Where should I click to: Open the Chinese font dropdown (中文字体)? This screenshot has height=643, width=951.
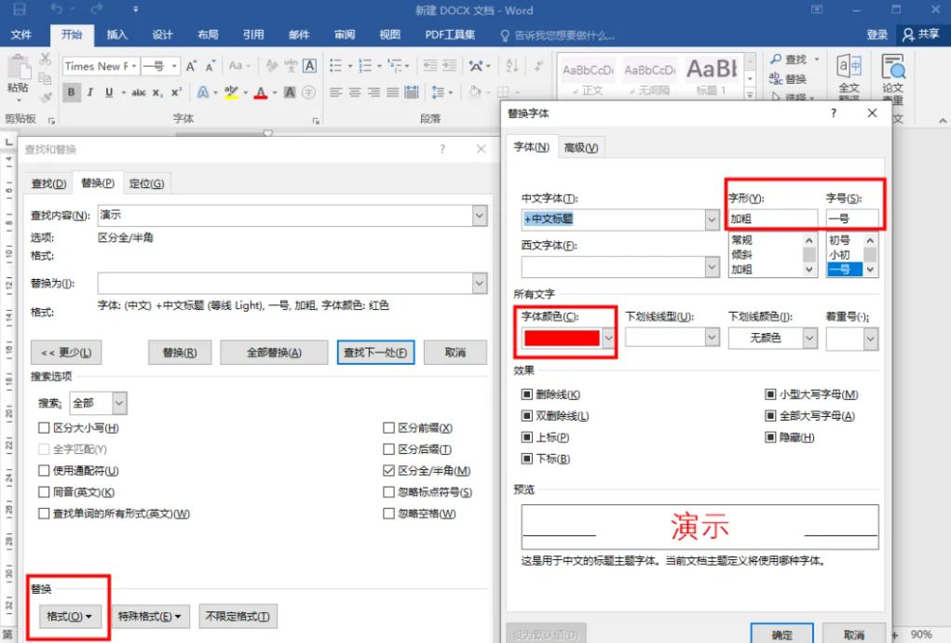tap(712, 220)
